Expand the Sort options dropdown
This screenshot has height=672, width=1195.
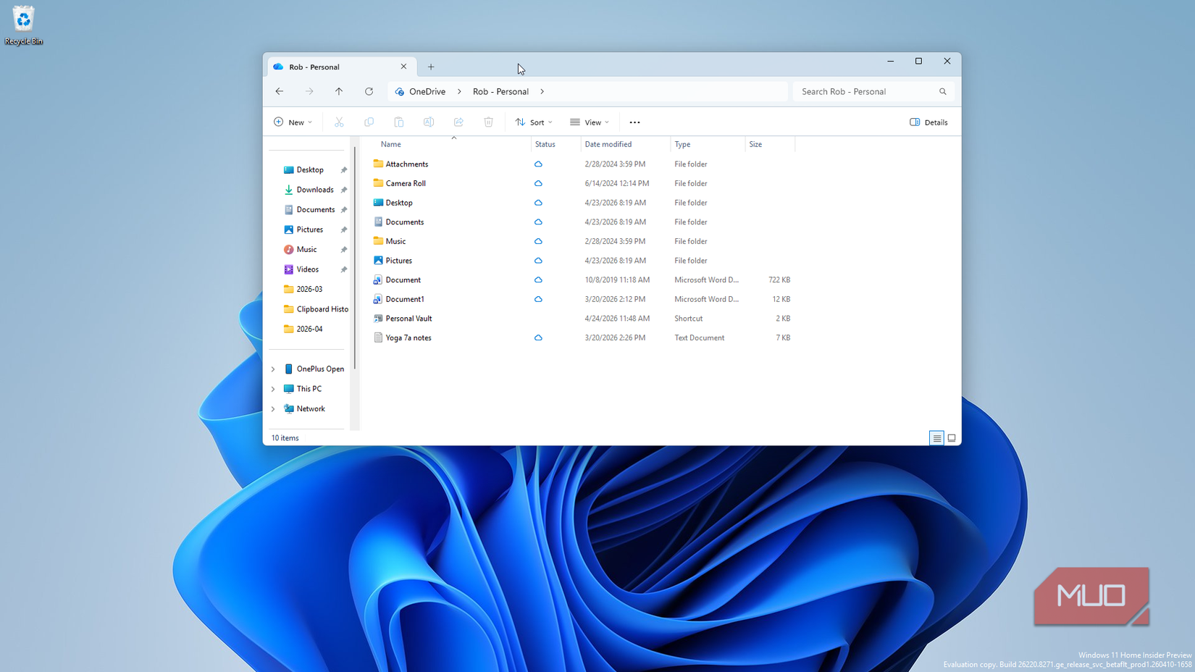(x=534, y=122)
